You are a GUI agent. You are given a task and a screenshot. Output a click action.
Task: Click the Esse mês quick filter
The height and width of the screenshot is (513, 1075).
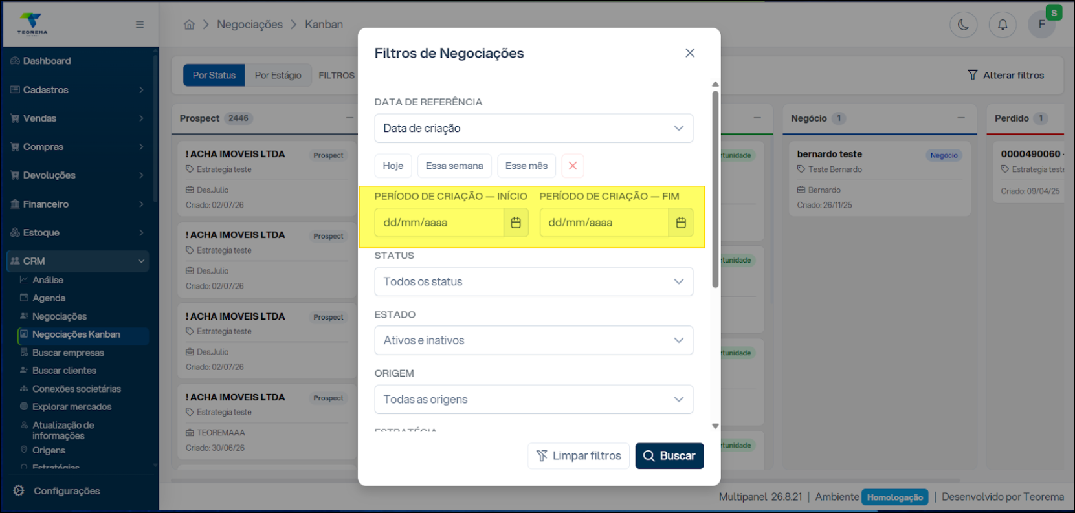pyautogui.click(x=526, y=166)
